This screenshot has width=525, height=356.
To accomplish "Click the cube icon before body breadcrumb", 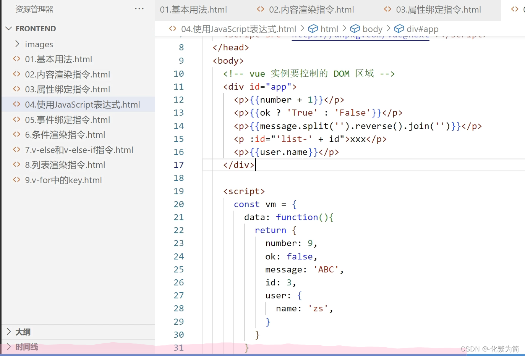I will tap(355, 29).
